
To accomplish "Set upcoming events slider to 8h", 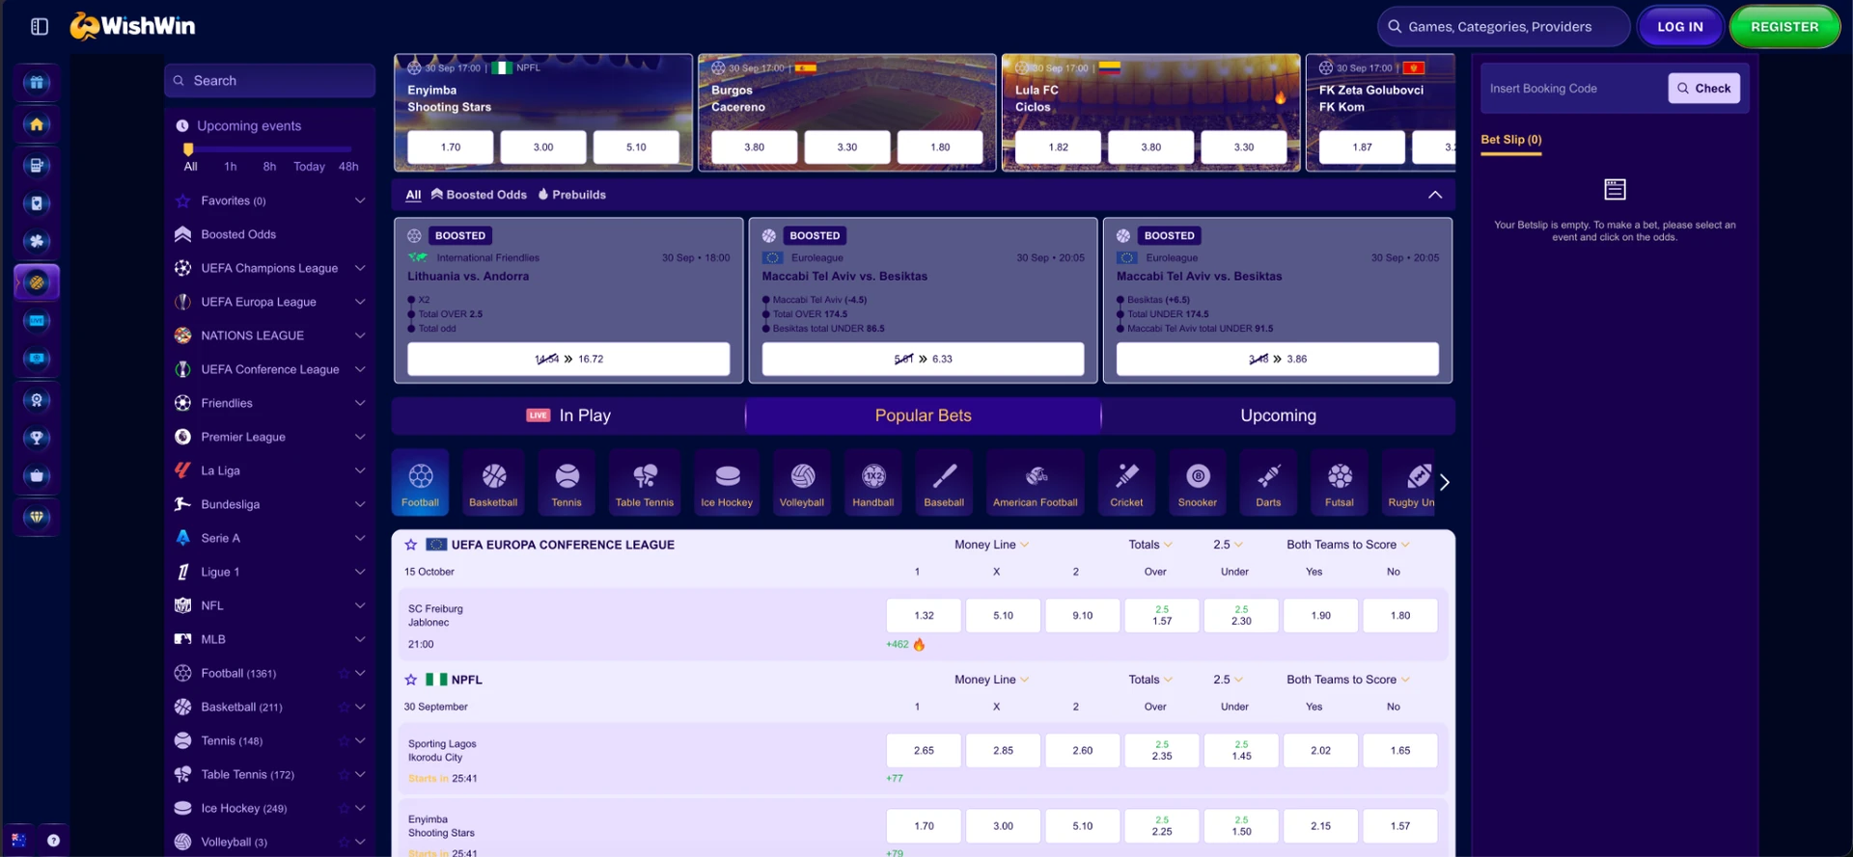I will (x=269, y=167).
